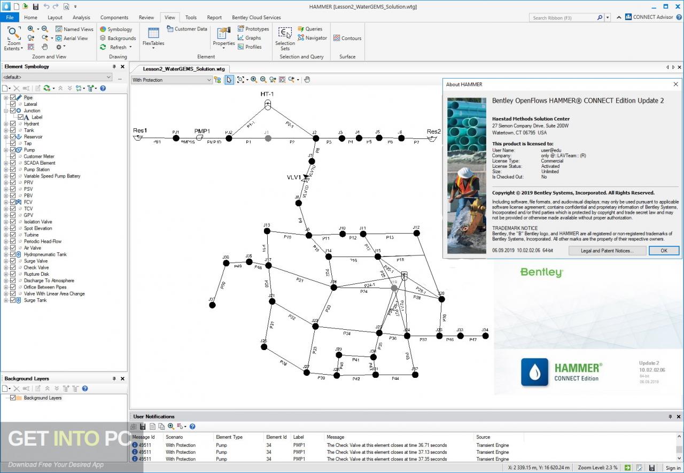This screenshot has width=684, height=473.
Task: Click Pan hand tool in drawing toolbar
Action: [x=307, y=80]
